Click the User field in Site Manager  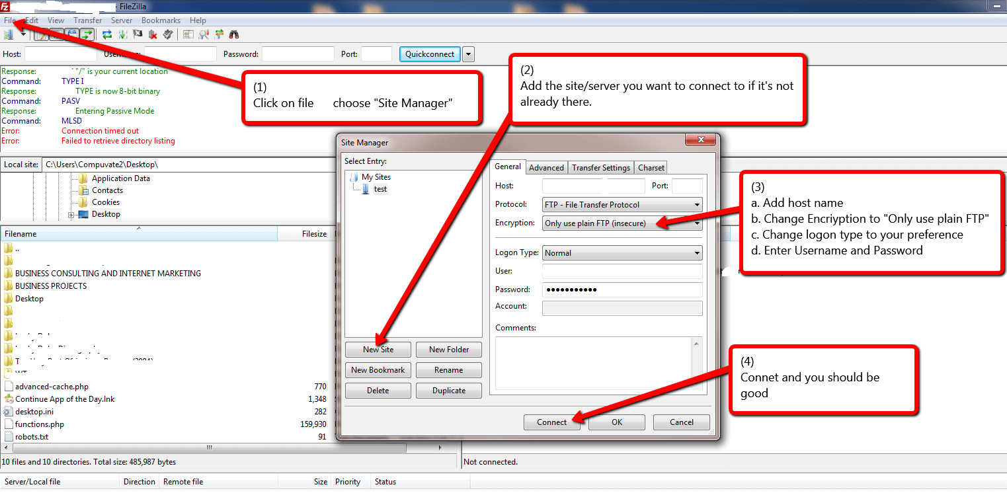coord(622,271)
